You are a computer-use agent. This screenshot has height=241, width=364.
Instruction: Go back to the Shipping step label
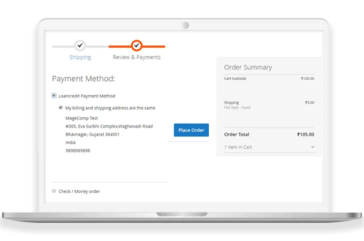(x=80, y=57)
